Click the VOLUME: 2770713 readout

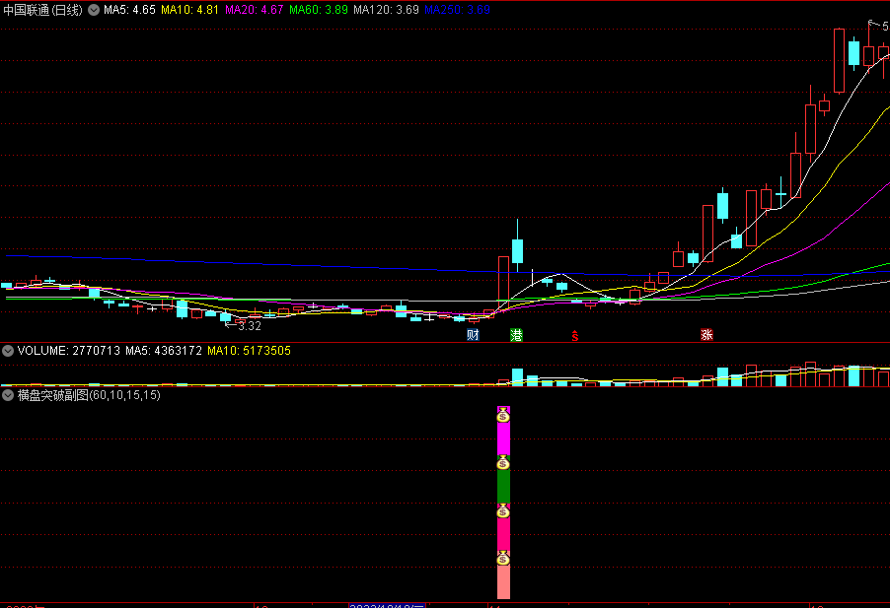pyautogui.click(x=69, y=351)
